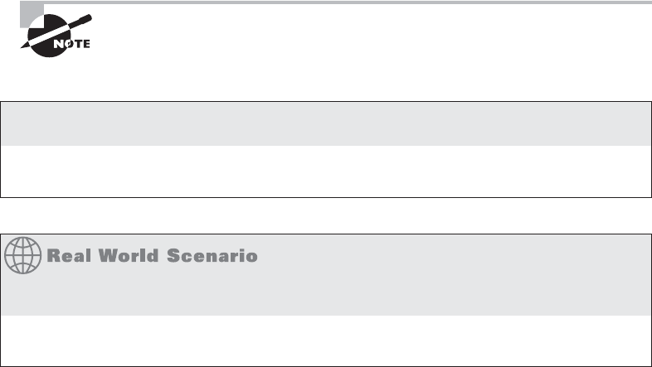The width and height of the screenshot is (652, 367).
Task: Click the gray horizontal rule above the note
Action: (348, 2)
